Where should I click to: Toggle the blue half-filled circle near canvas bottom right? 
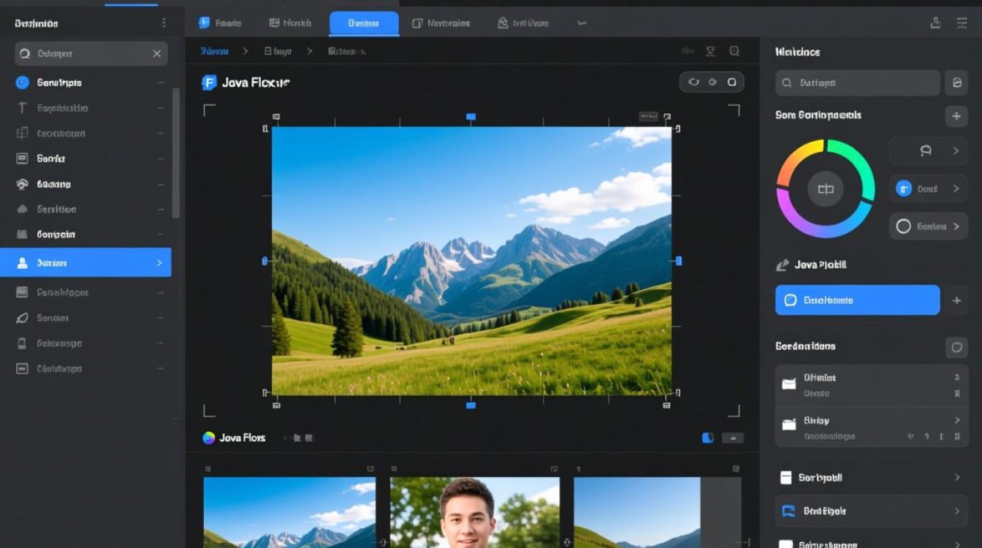point(707,437)
